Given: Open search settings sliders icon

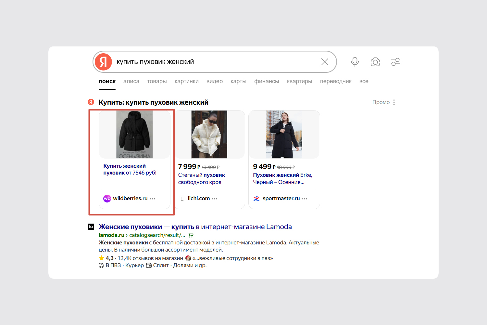Looking at the screenshot, I should coord(395,62).
